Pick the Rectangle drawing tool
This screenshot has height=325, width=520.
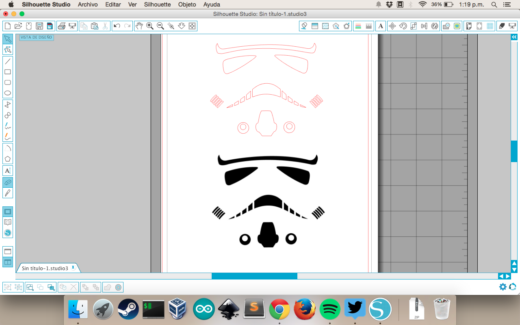coord(8,72)
